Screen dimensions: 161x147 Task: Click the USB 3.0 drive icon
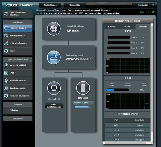coord(83,88)
